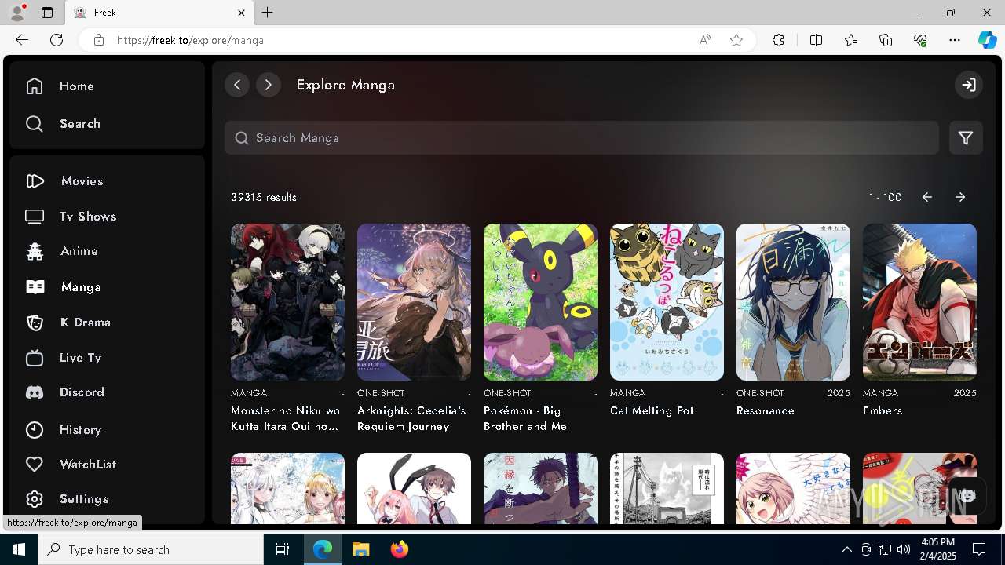
Task: Open browser Extensions puzzle icon
Action: click(x=778, y=40)
